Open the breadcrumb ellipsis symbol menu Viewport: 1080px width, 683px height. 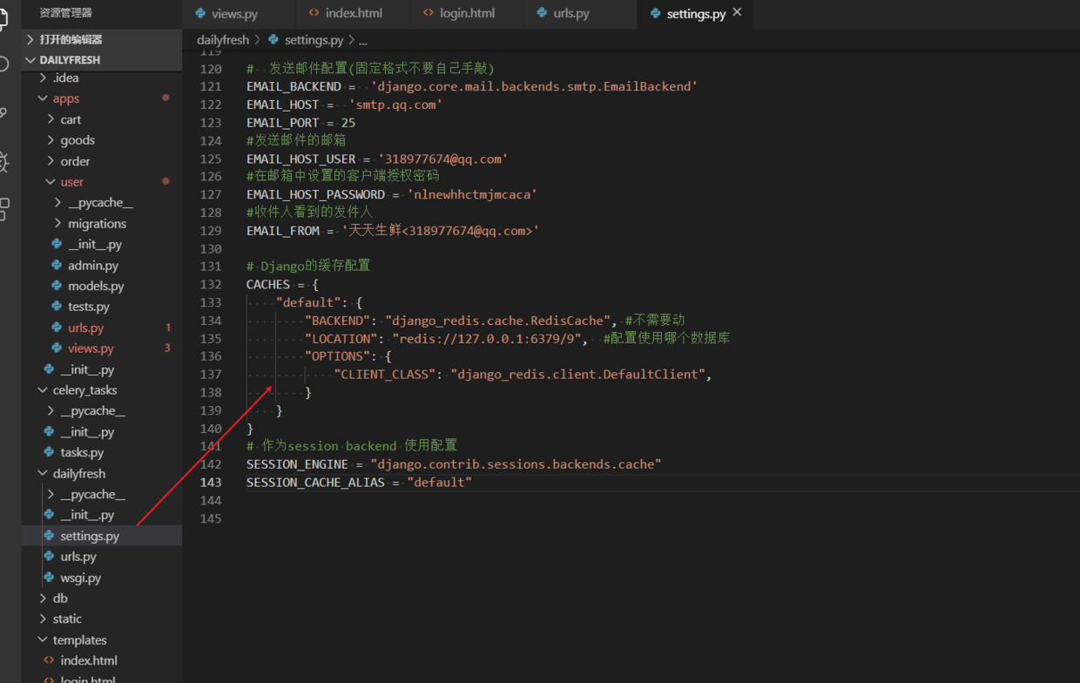coord(363,40)
